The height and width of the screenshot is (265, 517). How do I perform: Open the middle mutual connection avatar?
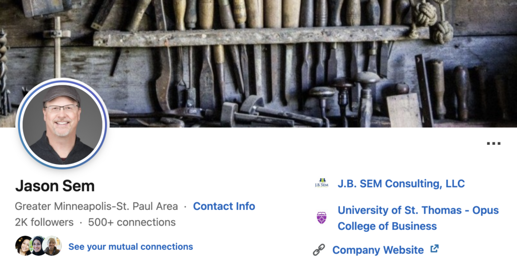click(x=38, y=246)
